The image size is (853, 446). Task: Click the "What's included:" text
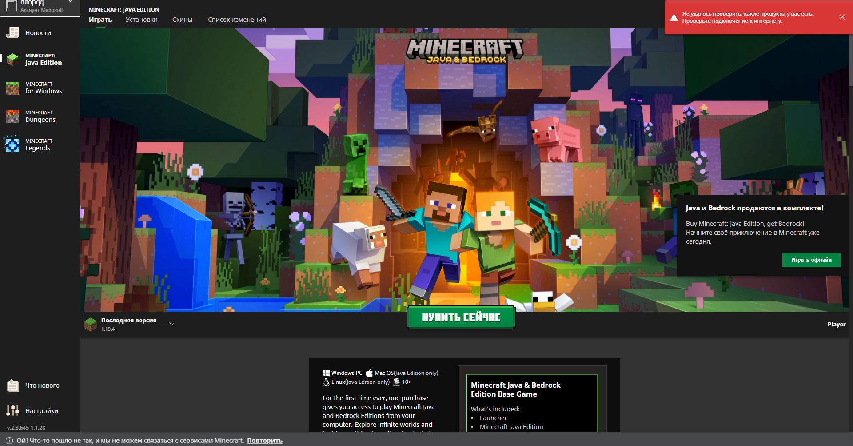point(495,409)
